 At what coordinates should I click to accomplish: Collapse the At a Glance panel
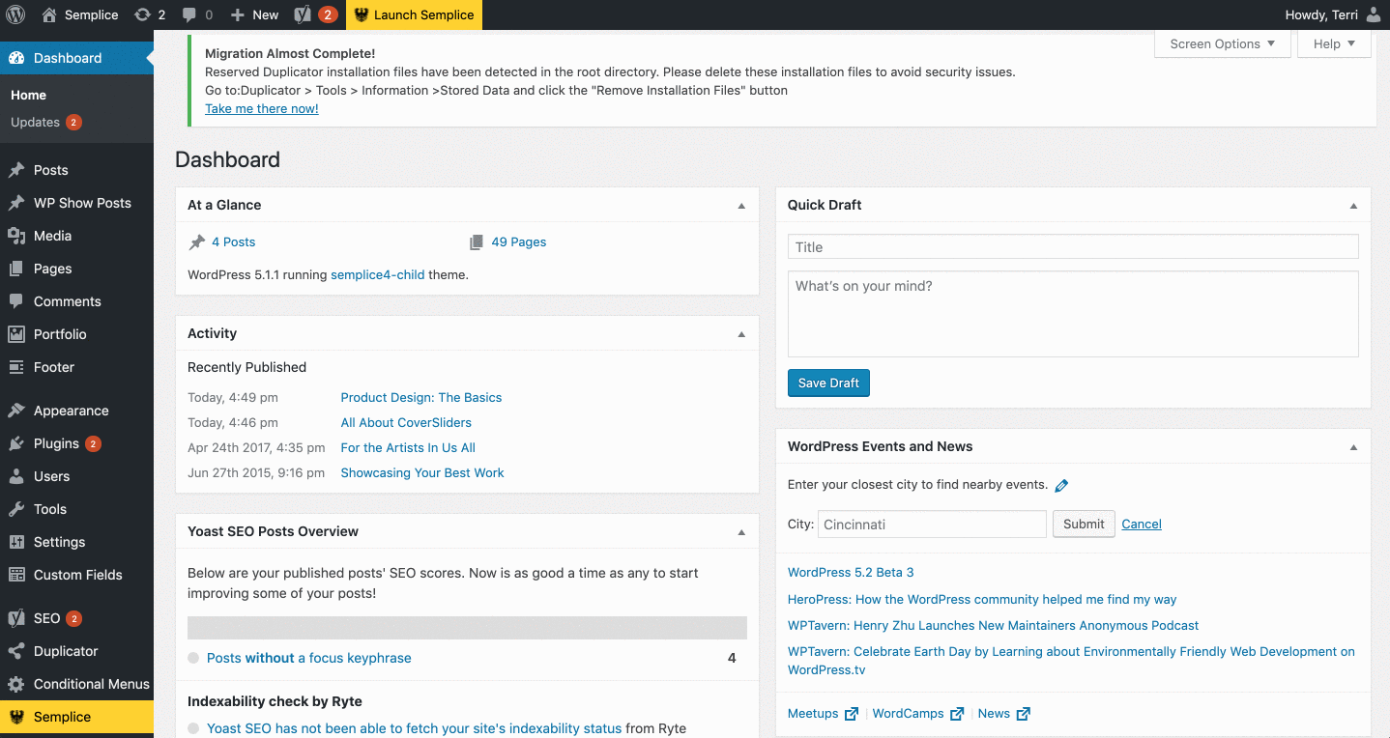point(741,205)
